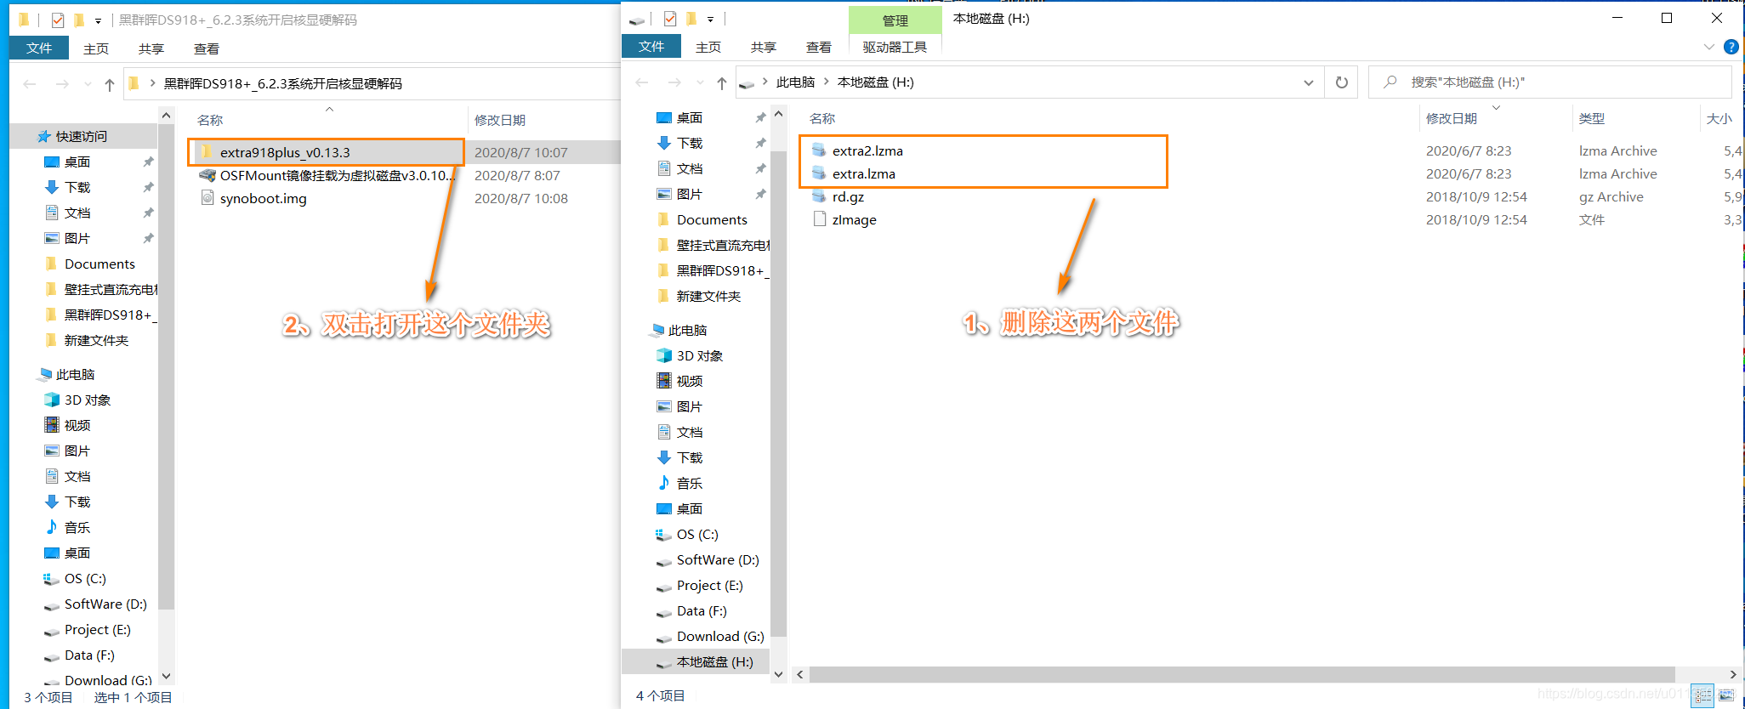Open 视频 in left window sidebar
This screenshot has width=1745, height=709.
[77, 425]
